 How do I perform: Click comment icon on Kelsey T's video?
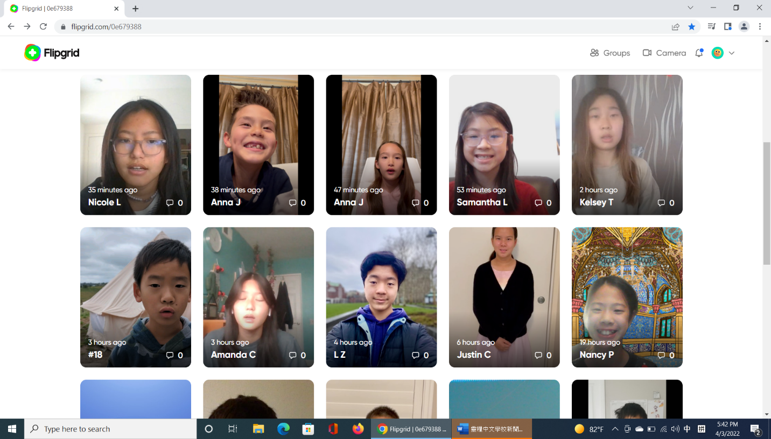point(661,203)
